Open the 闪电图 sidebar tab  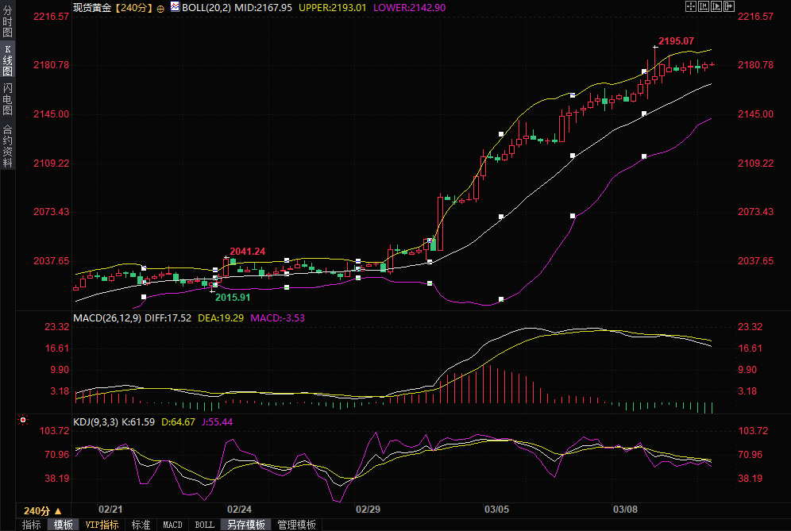tap(8, 98)
